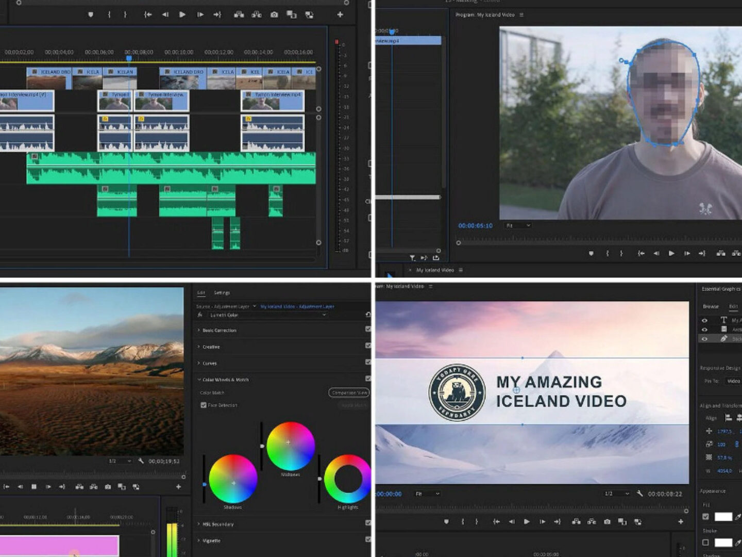Open the plus button editor under the title monitor
This screenshot has height=557, width=742.
(x=681, y=521)
